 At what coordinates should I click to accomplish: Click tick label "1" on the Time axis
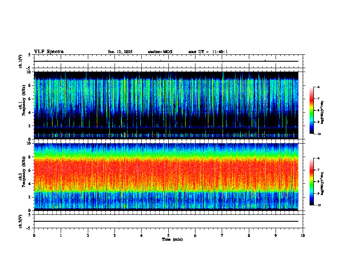(61, 236)
